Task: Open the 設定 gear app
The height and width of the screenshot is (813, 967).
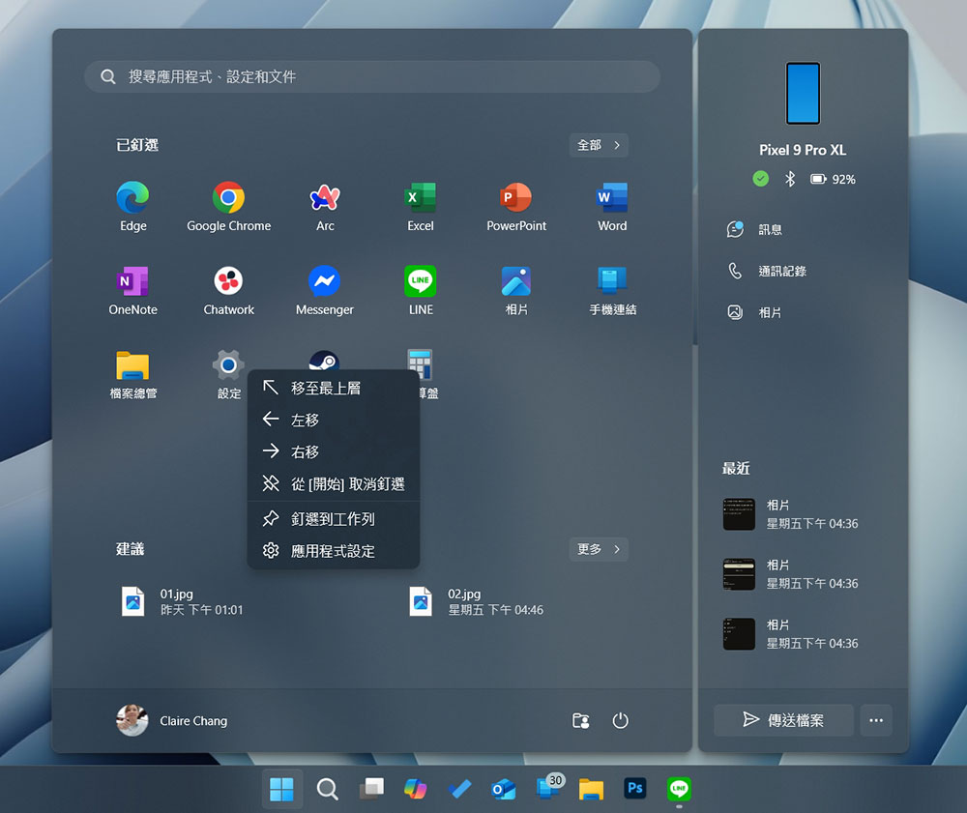Action: [x=229, y=373]
